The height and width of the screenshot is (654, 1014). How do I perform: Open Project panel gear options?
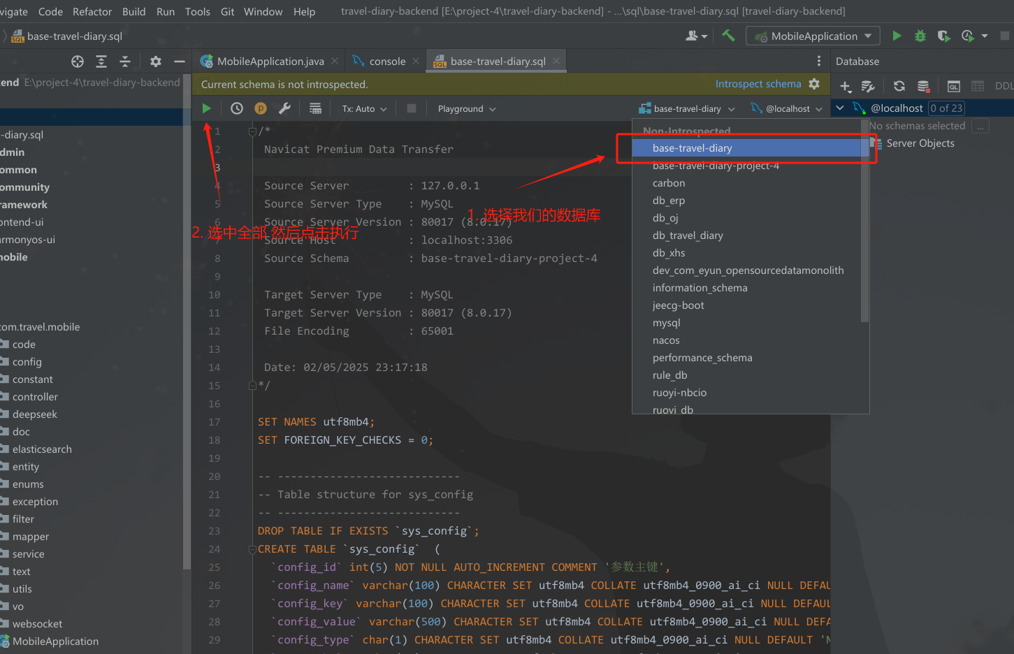point(156,61)
